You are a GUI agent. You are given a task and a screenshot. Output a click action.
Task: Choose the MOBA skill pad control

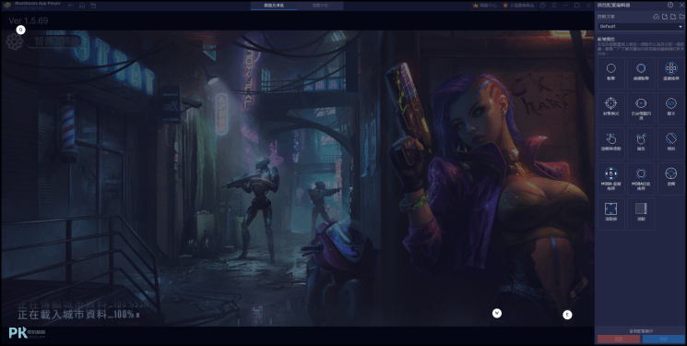(641, 178)
